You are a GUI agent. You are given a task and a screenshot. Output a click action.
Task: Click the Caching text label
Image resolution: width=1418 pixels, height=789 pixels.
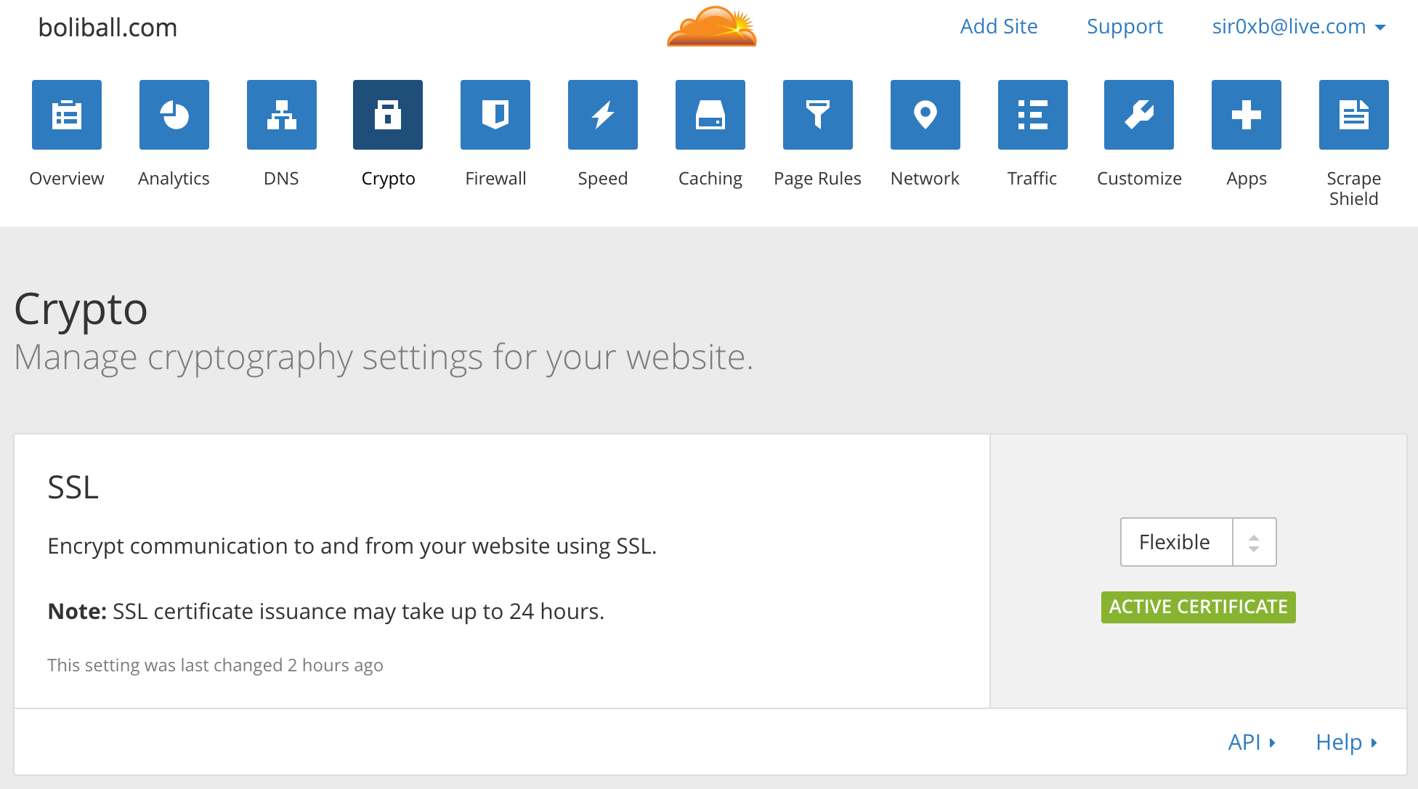710,179
